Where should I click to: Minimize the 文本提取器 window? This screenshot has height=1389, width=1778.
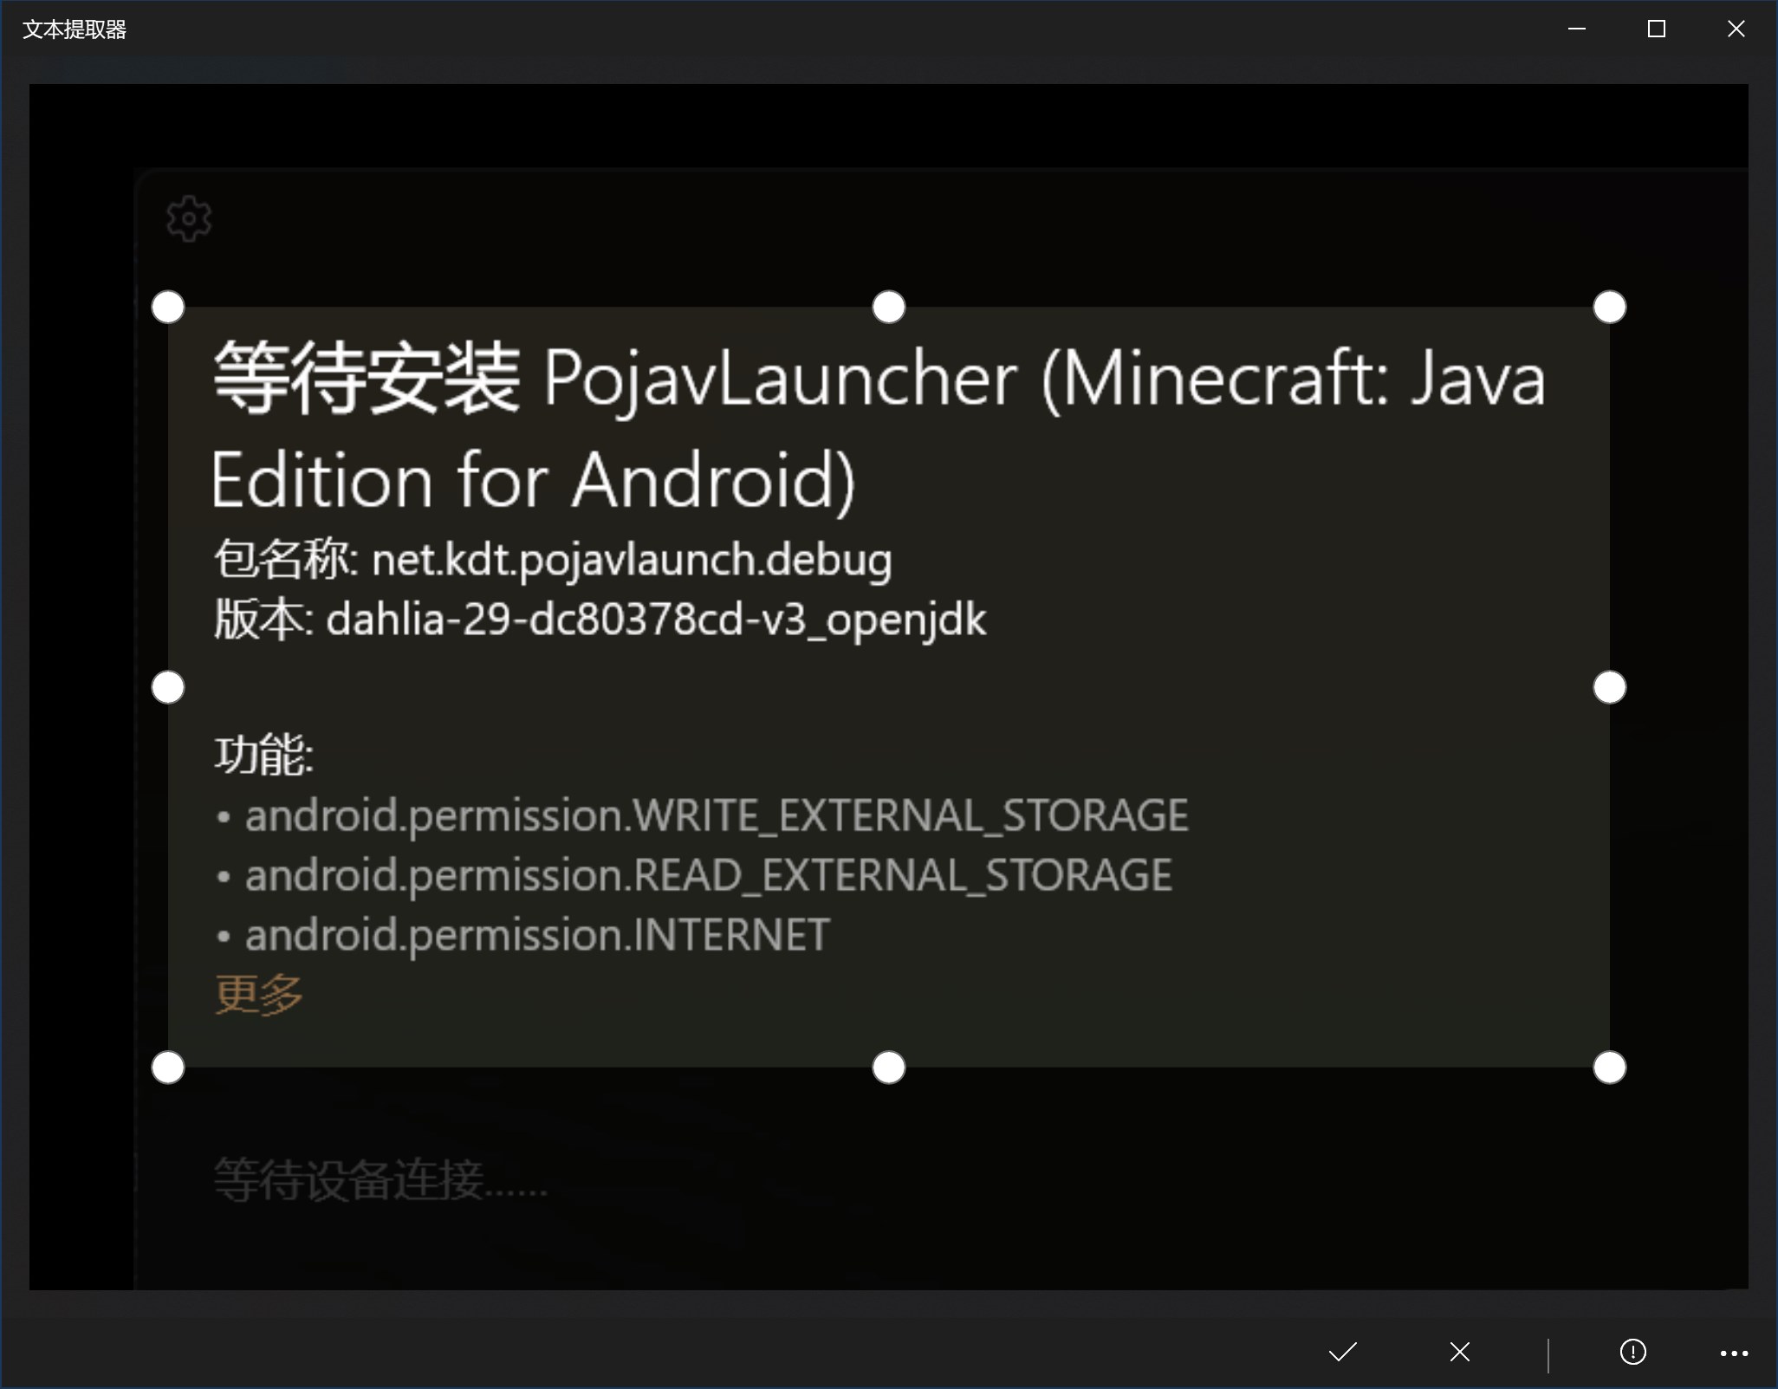pyautogui.click(x=1577, y=29)
